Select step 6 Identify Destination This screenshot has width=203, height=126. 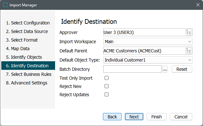coord(28,66)
